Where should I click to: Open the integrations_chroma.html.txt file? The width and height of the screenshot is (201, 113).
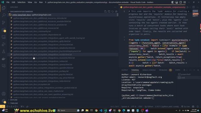(x=43, y=45)
